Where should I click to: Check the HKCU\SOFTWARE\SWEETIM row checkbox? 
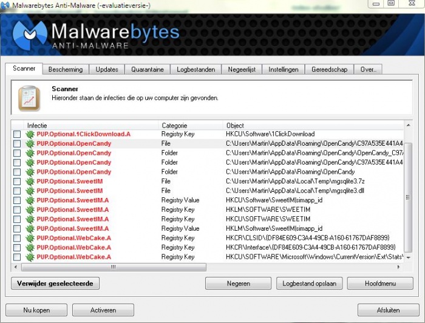pyautogui.click(x=17, y=219)
